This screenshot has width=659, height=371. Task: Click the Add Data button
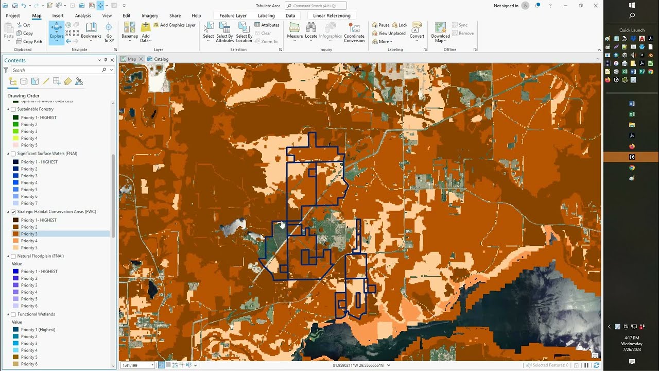pos(145,32)
